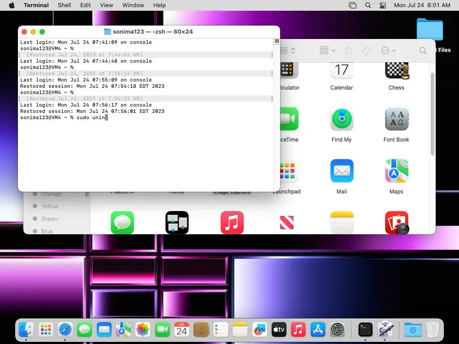Open the Notes app in Finder window
This screenshot has width=459, height=344.
pos(342,222)
